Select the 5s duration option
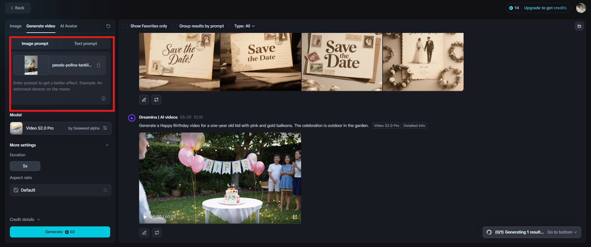This screenshot has height=247, width=591. coord(25,166)
